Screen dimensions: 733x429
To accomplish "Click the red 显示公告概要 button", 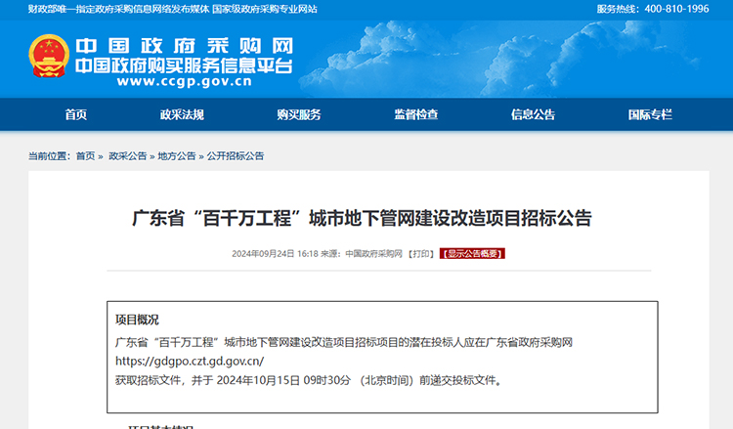I will 472,254.
